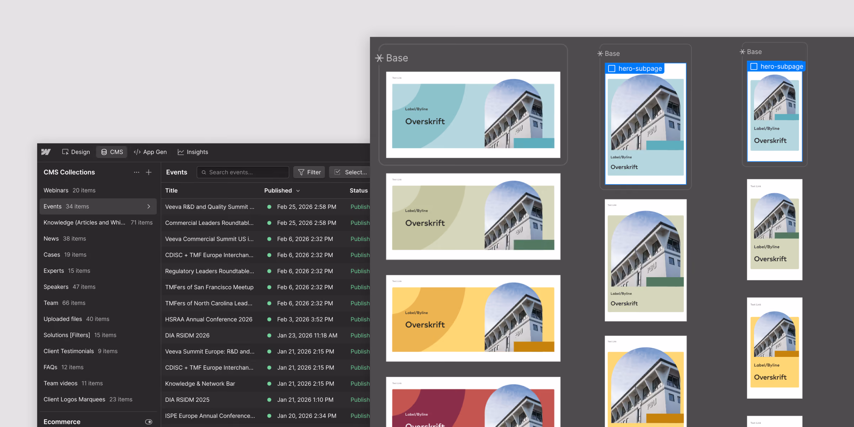Select the olive green wide hero thumbnail
This screenshot has height=427, width=854.
[x=473, y=216]
